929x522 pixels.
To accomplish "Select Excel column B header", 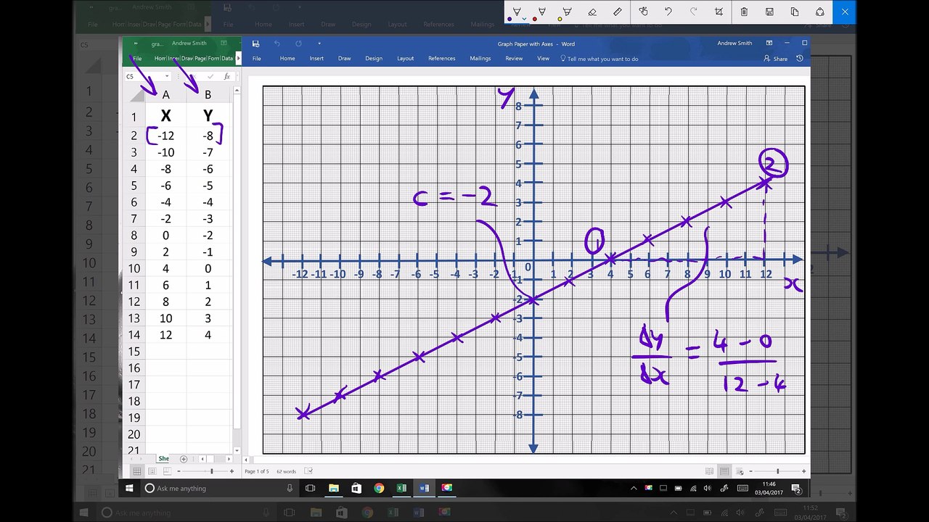I will (208, 95).
